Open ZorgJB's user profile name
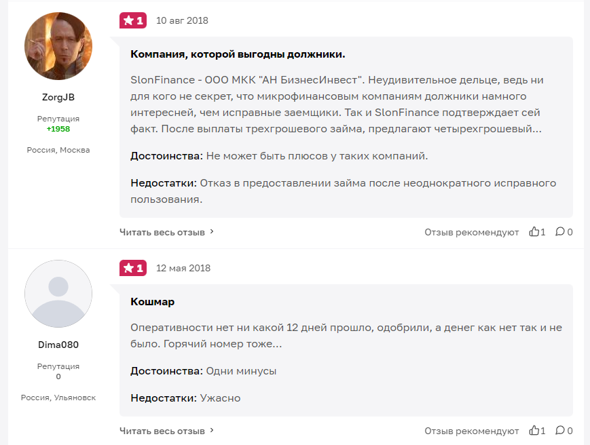Screen dimensions: 590x445 (x=58, y=97)
